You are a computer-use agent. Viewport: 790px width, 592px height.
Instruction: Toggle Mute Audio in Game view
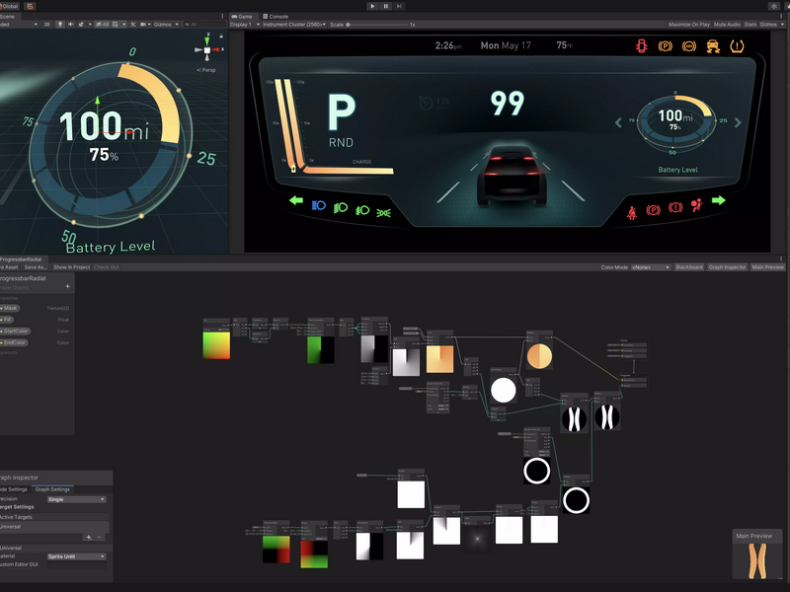[x=727, y=24]
